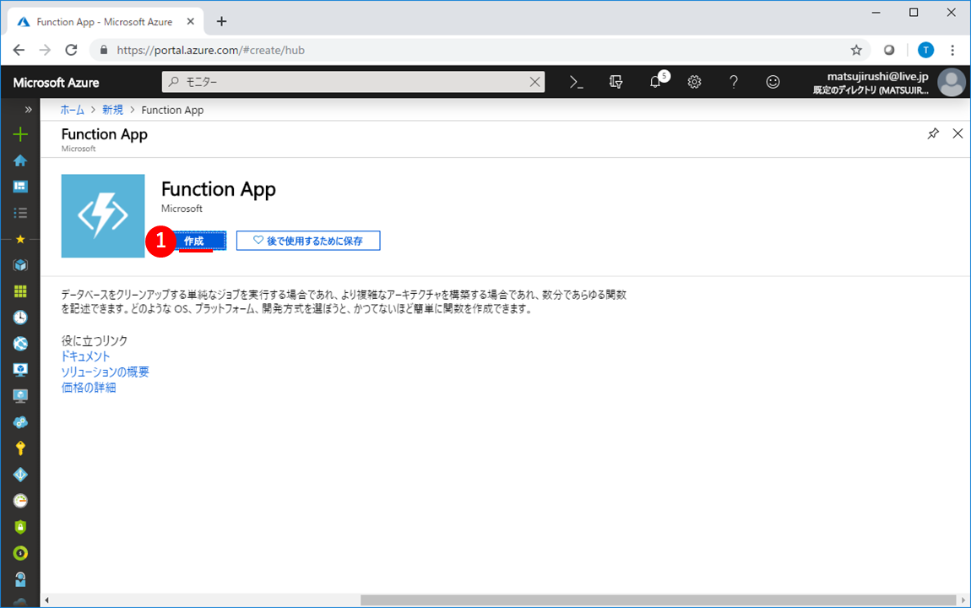The height and width of the screenshot is (608, 971).
Task: Go to 新規 in the breadcrumb
Action: [112, 110]
